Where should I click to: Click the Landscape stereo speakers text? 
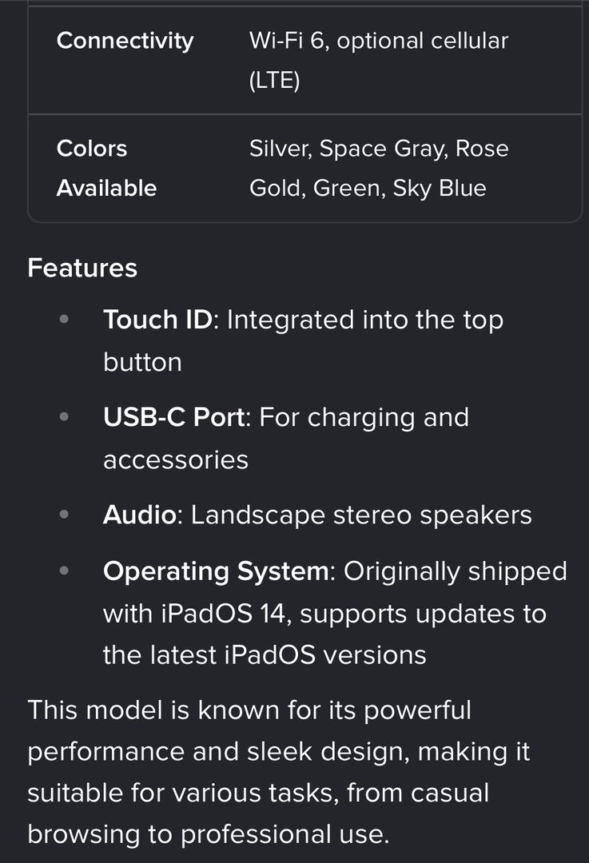pyautogui.click(x=361, y=515)
